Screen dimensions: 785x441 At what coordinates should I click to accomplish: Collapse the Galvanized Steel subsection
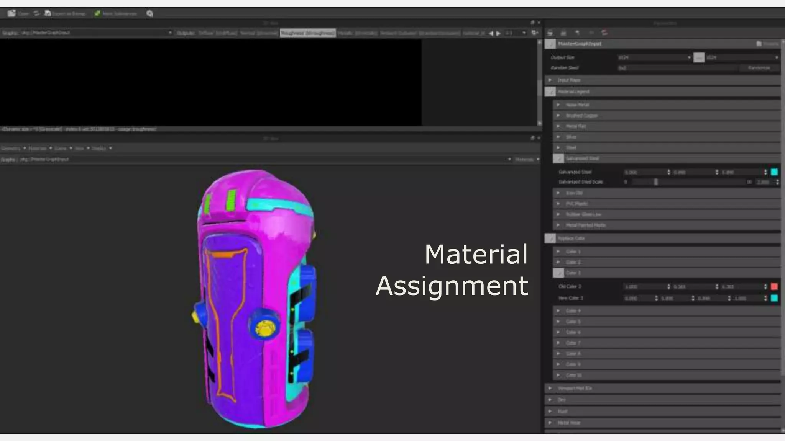[x=558, y=158]
